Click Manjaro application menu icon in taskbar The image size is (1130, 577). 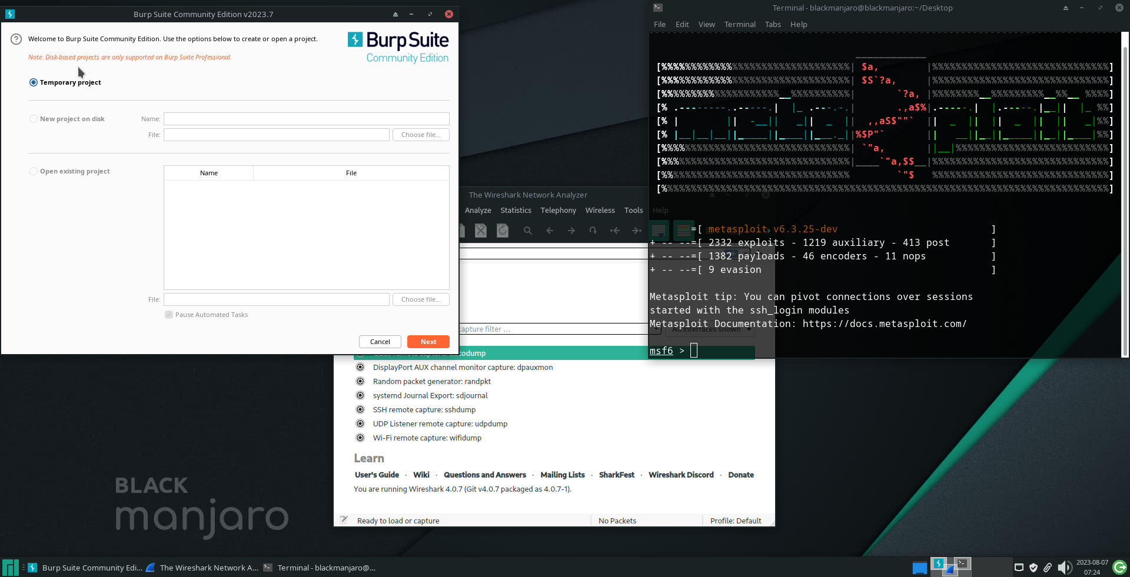click(11, 568)
